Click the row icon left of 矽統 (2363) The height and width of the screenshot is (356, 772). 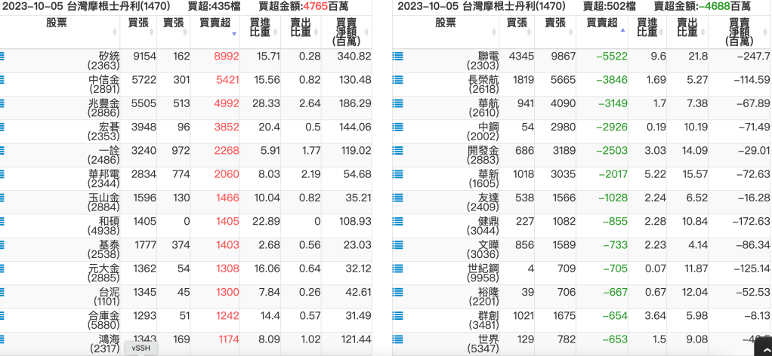click(2, 57)
